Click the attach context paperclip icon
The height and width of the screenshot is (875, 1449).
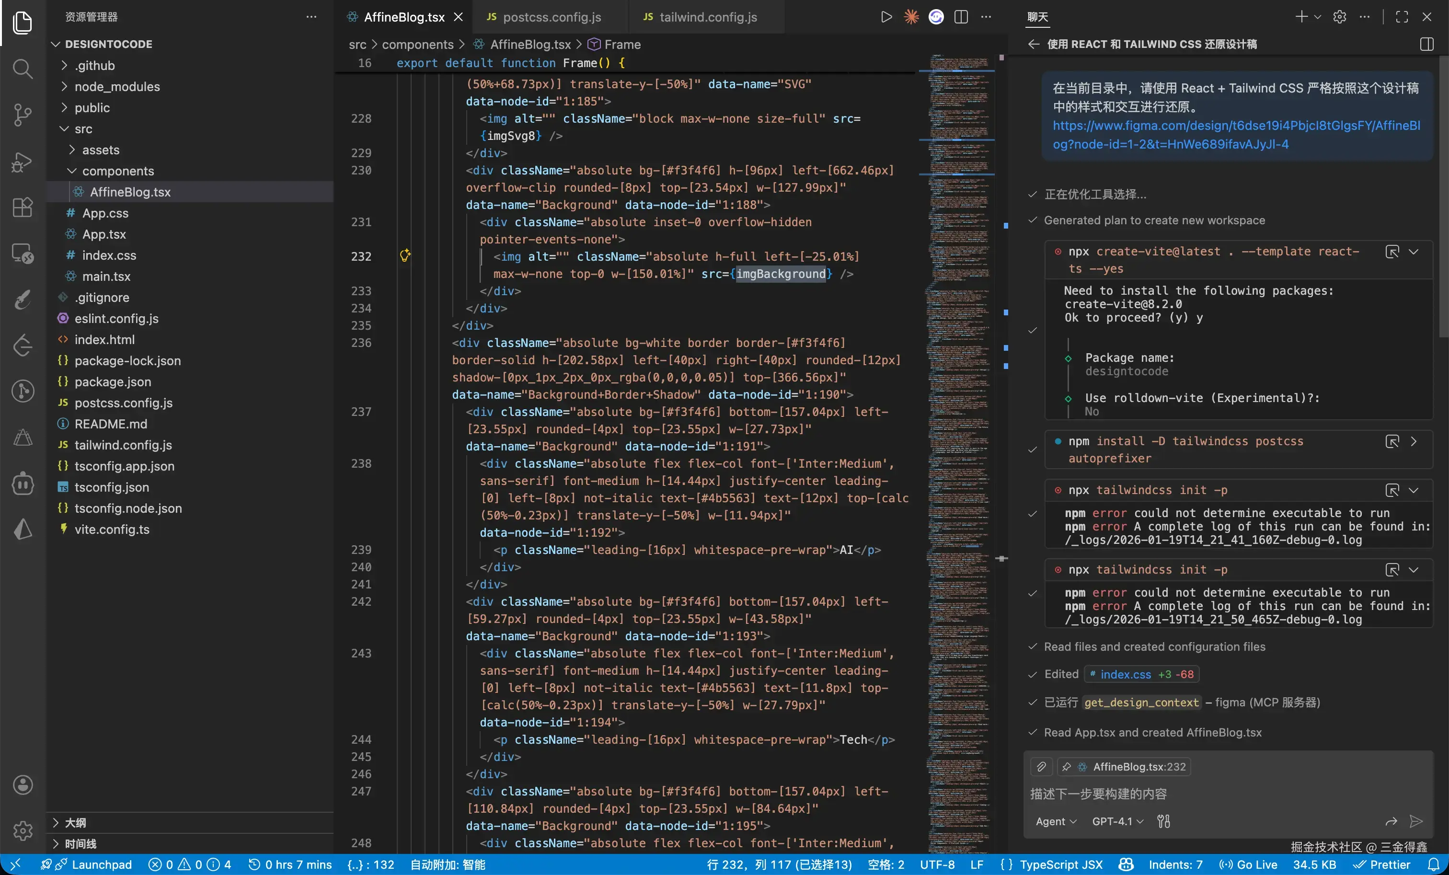tap(1041, 767)
